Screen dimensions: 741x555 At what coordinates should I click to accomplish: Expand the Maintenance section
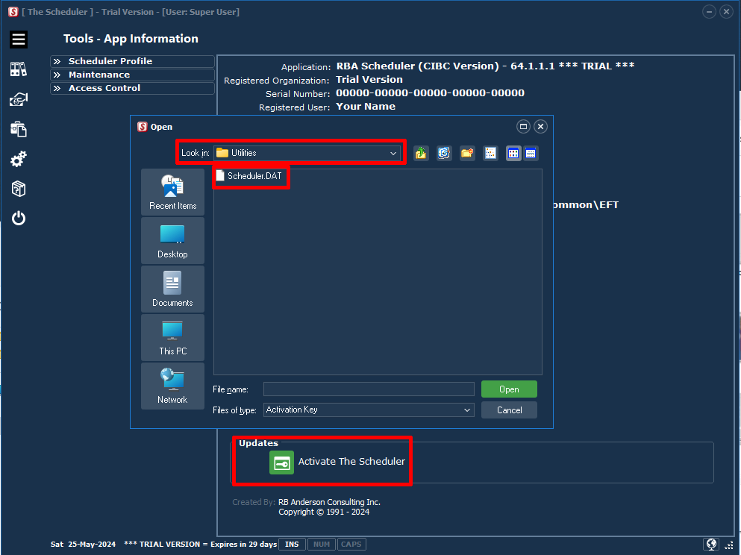132,75
